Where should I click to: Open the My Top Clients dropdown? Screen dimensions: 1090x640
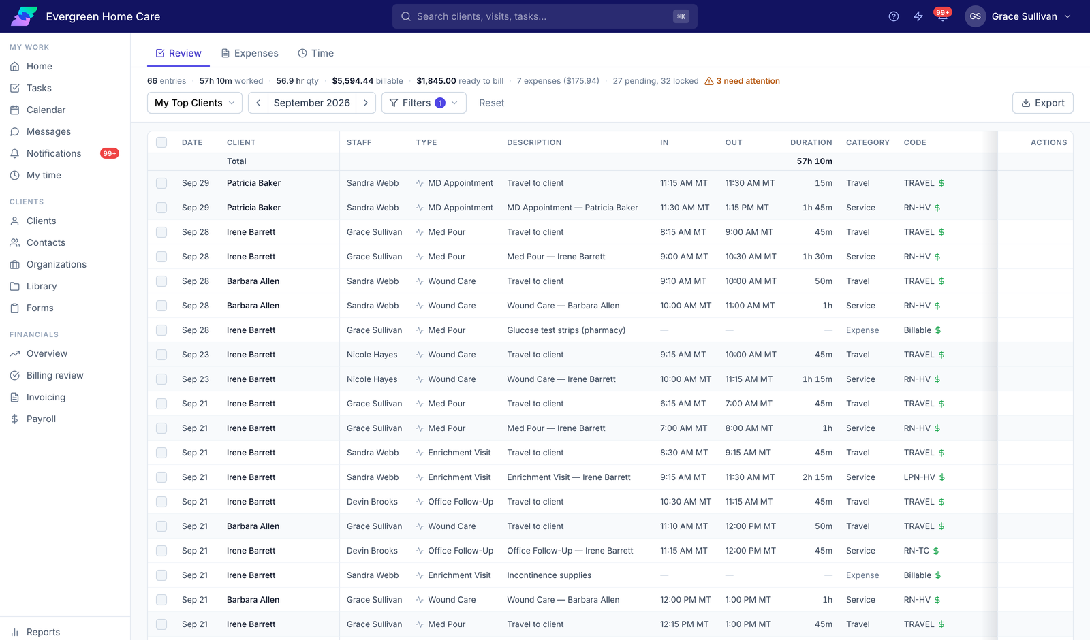195,103
